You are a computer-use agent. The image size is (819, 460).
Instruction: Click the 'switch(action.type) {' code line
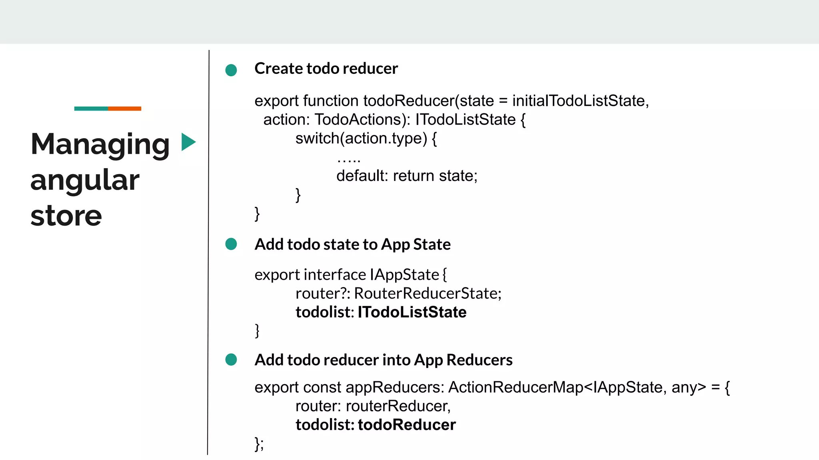click(x=366, y=139)
